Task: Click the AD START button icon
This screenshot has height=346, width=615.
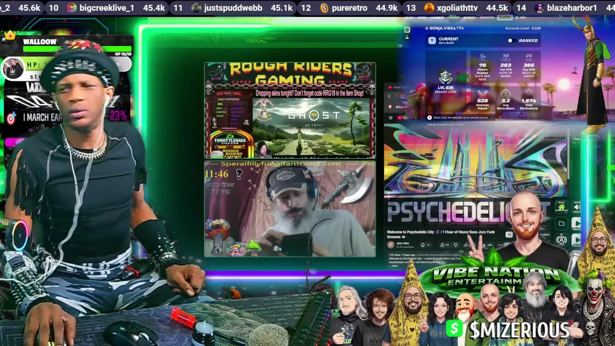Action: click(x=561, y=239)
